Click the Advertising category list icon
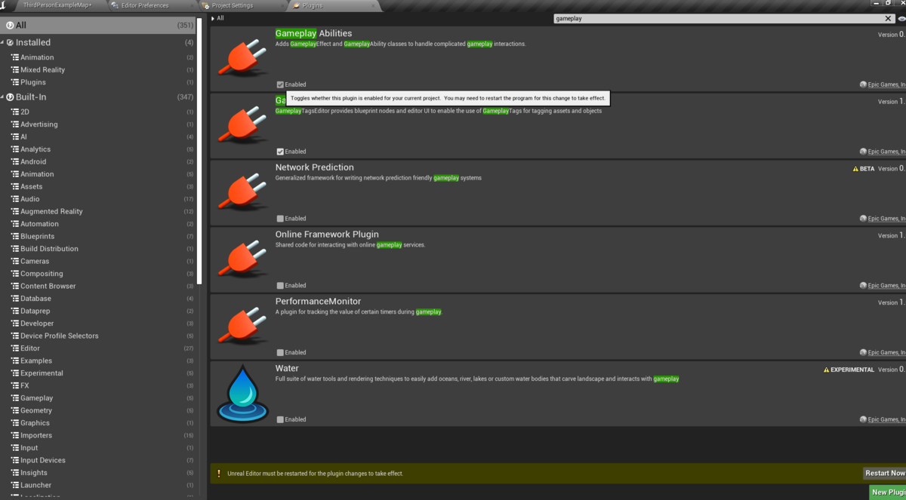 point(15,124)
